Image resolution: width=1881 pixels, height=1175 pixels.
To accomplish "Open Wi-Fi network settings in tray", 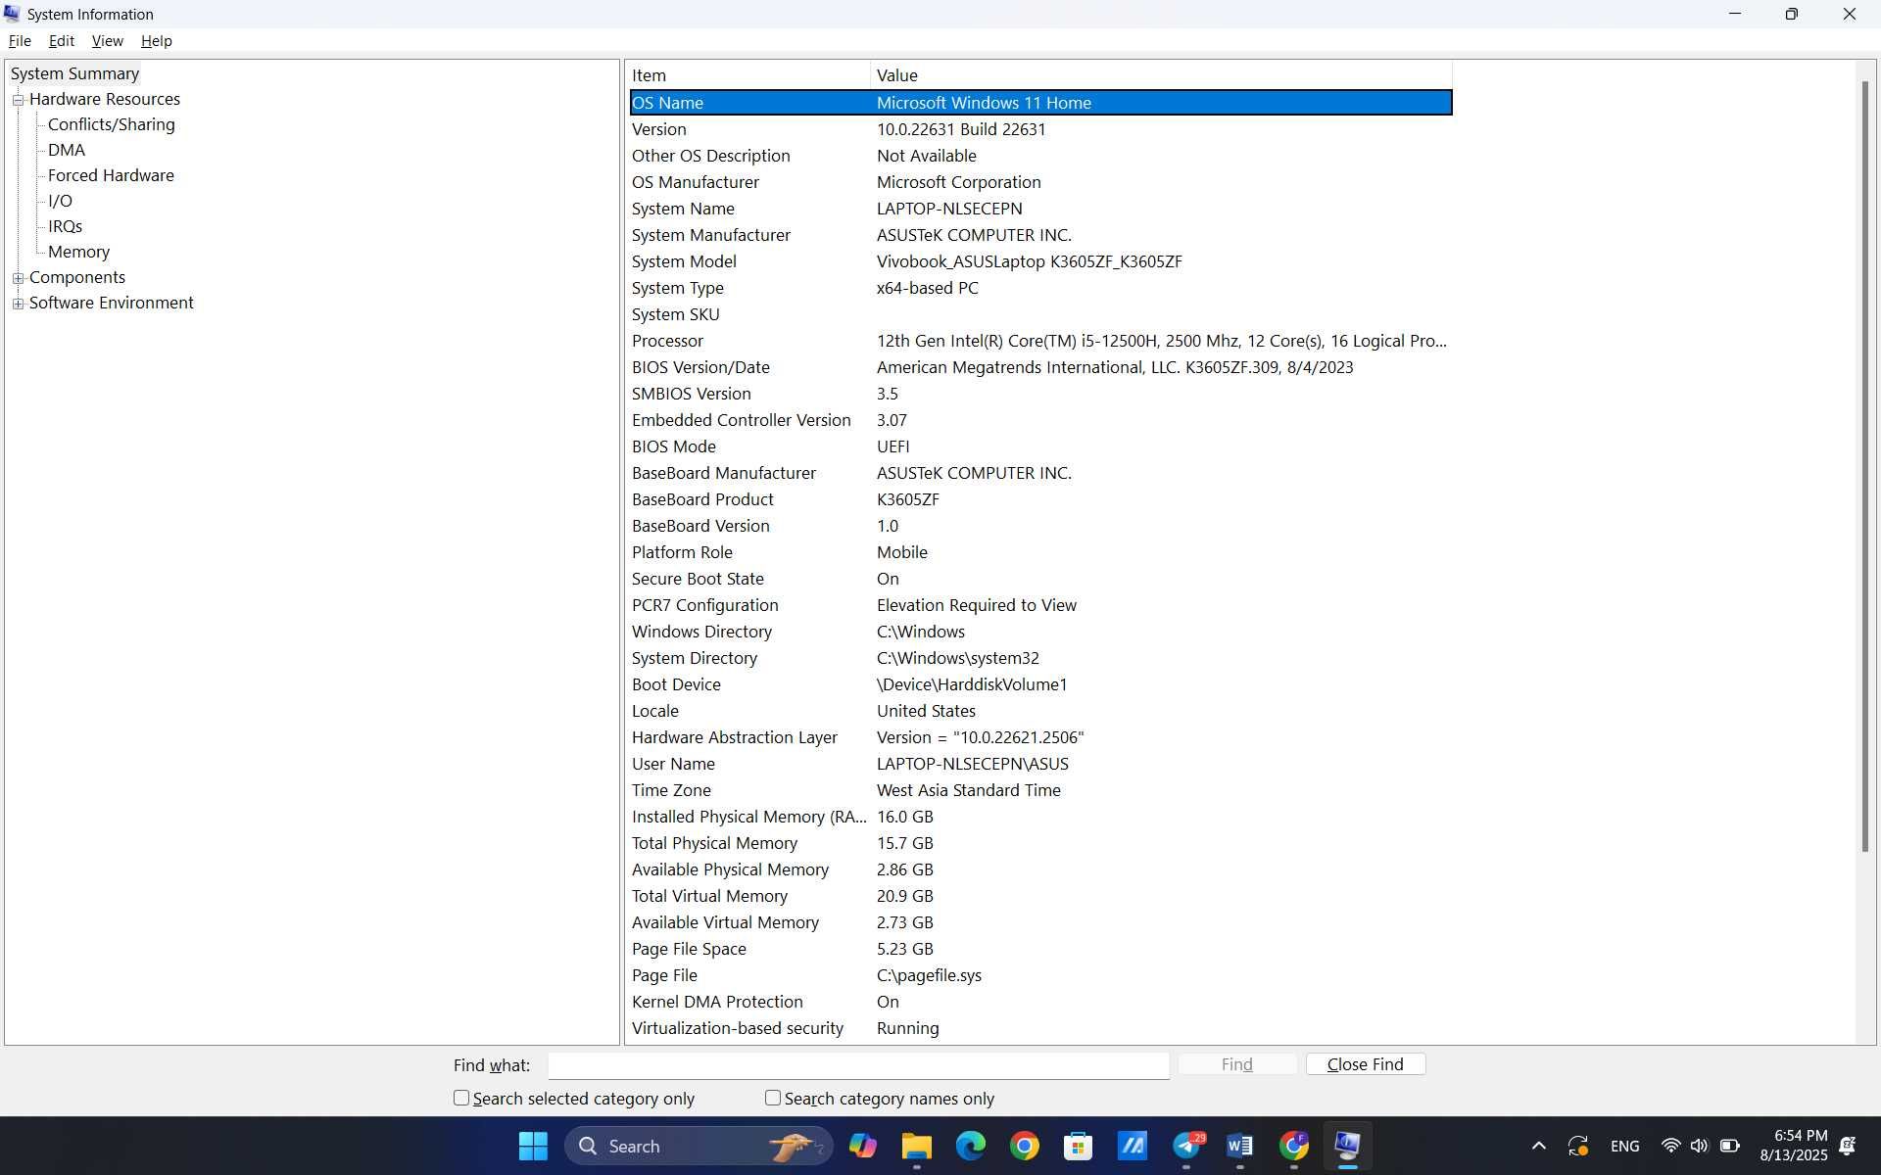I will coord(1670,1146).
